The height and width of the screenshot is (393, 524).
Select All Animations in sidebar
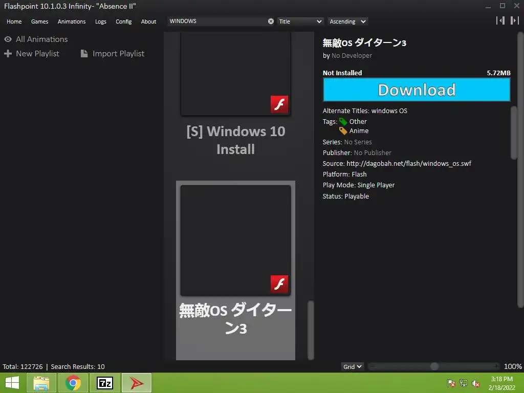[42, 39]
